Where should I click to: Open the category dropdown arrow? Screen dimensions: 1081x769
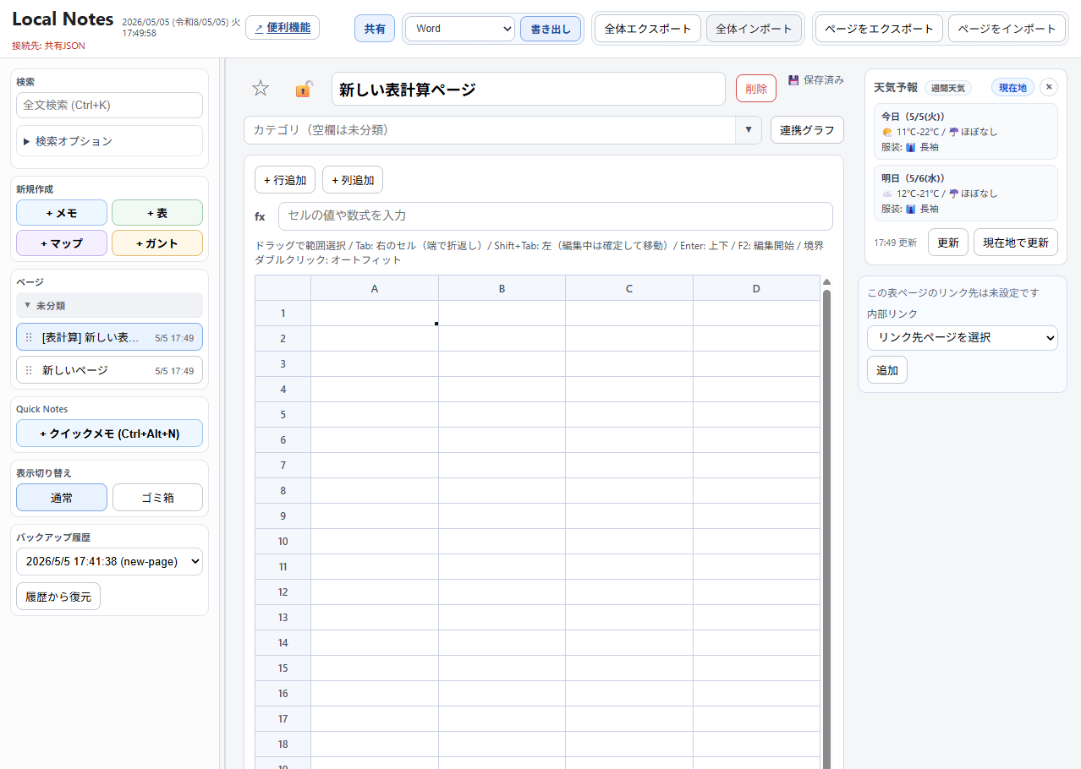pos(749,130)
